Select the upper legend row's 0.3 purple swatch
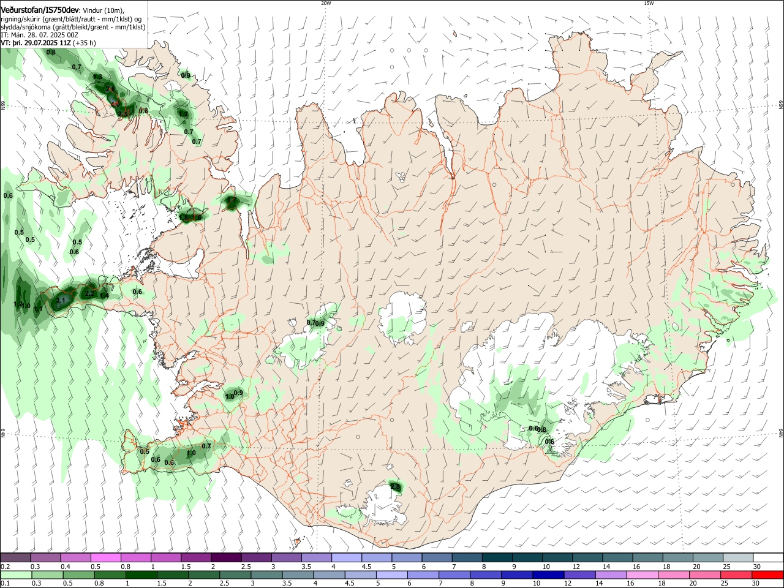 pyautogui.click(x=45, y=558)
